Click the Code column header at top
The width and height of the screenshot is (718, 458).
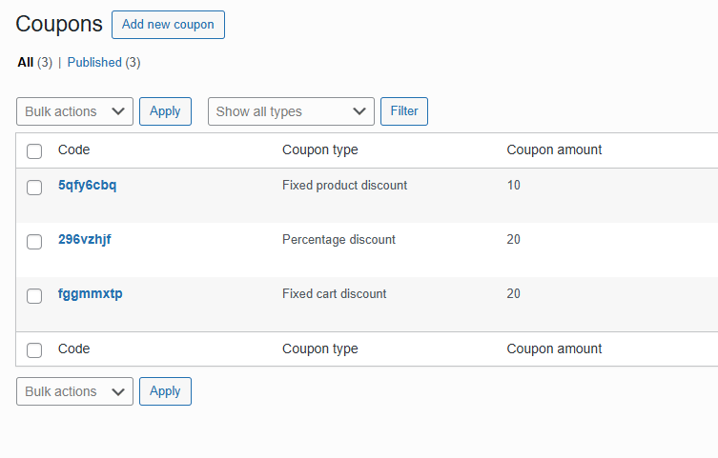coord(73,149)
